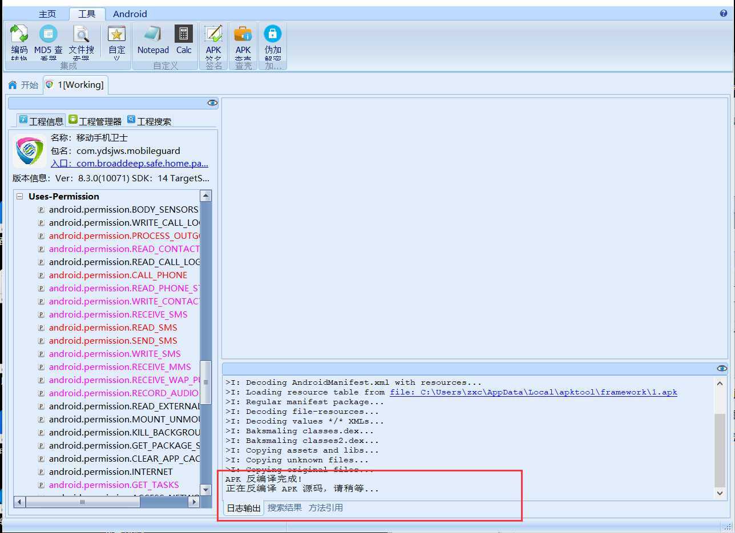Click icon beside READ_SMS permission
This screenshot has height=533, width=735.
click(41, 328)
